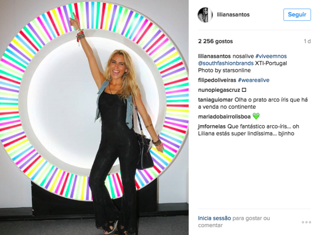Screen dimensions: 320x235
Task: Open the taniaguiomar commenter profile
Action: coord(215,100)
